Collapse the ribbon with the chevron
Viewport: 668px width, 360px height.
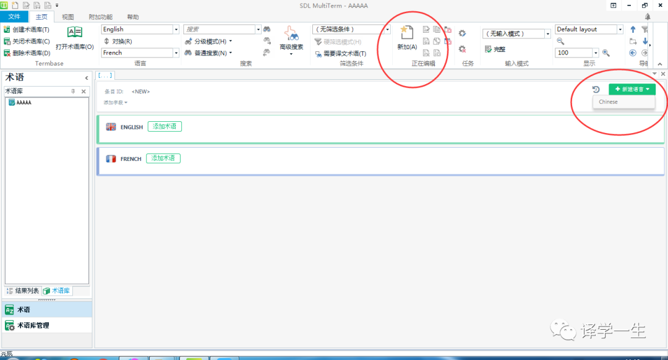pyautogui.click(x=660, y=64)
